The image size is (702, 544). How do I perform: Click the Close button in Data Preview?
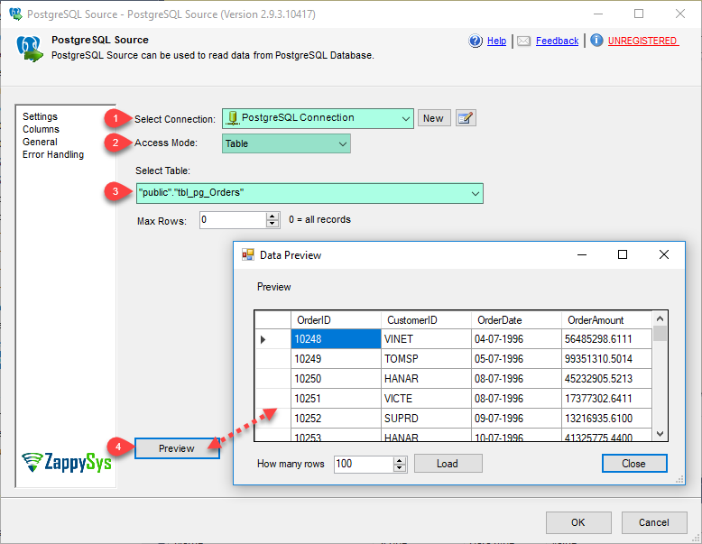634,464
